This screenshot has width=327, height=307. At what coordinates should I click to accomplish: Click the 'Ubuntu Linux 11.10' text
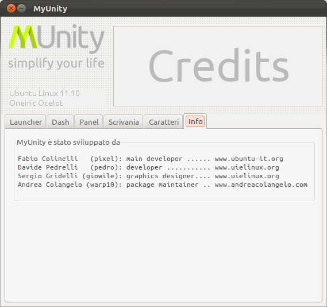[x=44, y=93]
